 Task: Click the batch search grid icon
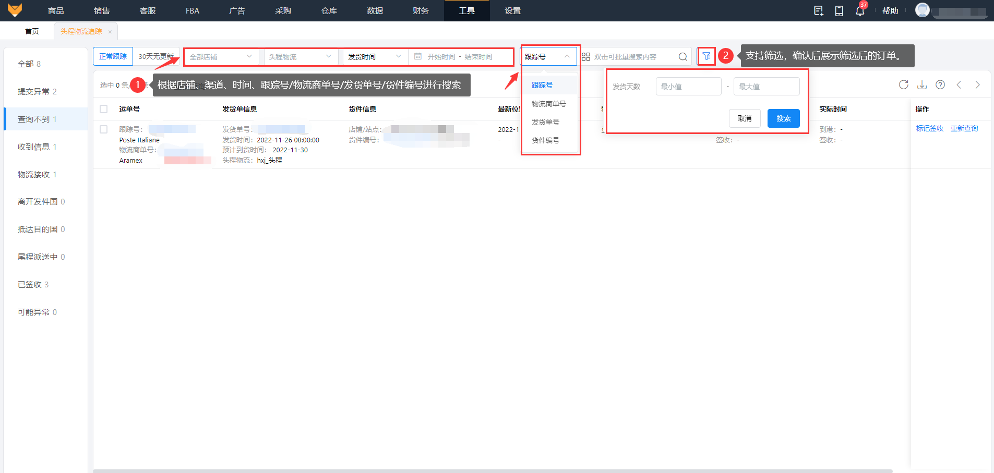point(586,56)
